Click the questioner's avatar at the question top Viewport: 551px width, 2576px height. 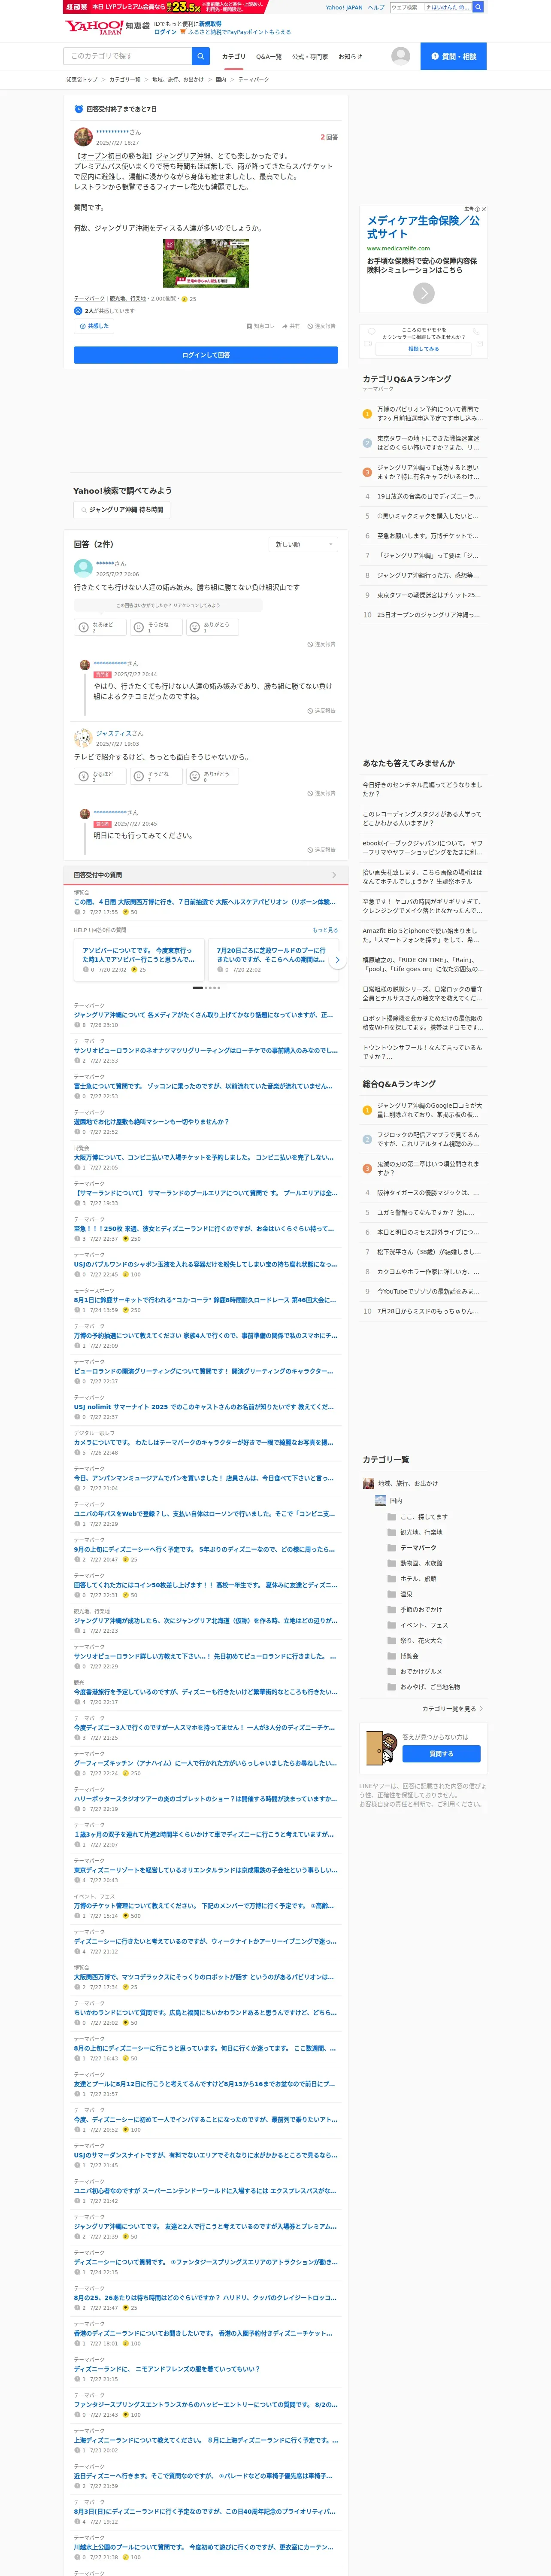click(83, 137)
